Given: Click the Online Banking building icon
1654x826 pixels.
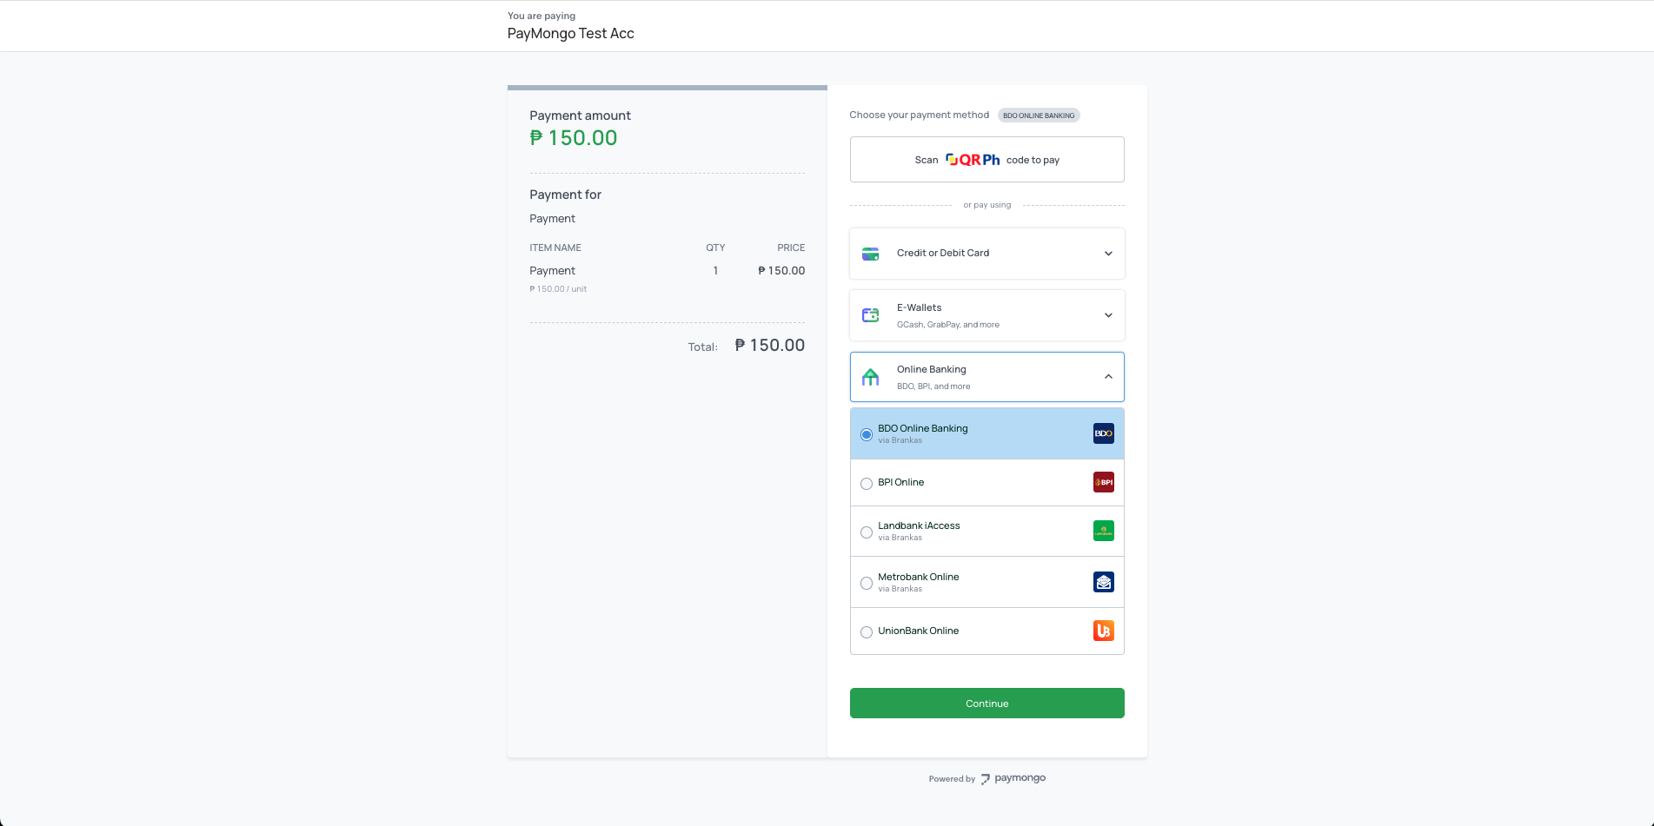Looking at the screenshot, I should [870, 377].
